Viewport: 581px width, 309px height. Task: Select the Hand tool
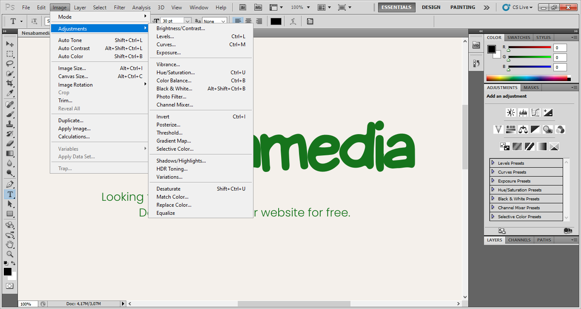[x=9, y=244]
